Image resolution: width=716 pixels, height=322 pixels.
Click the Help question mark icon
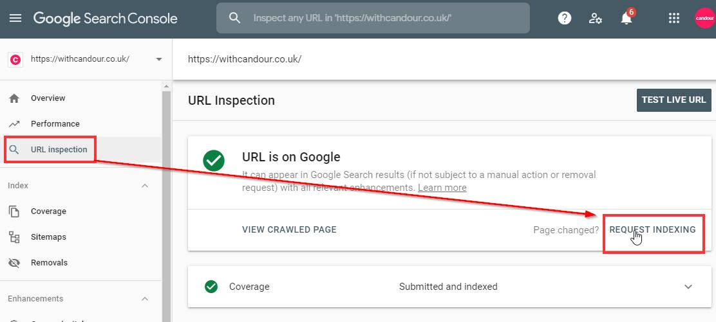coord(565,18)
